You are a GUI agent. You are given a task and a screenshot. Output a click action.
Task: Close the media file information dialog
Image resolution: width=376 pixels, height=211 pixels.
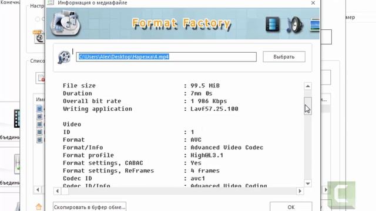click(x=313, y=3)
